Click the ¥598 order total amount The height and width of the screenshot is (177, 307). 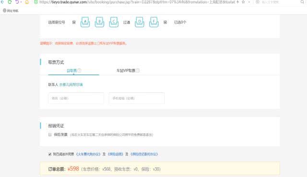[73, 169]
